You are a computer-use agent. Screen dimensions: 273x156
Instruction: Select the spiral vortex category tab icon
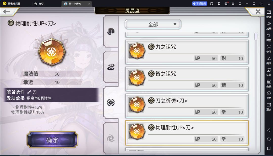tap(111, 138)
